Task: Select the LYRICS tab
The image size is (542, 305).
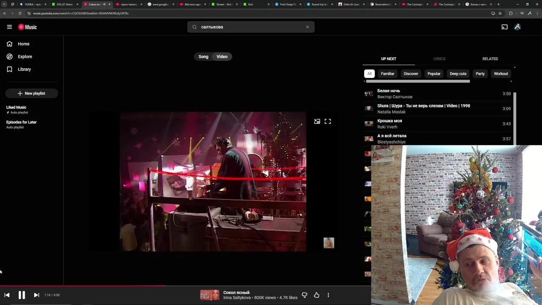Action: (439, 59)
